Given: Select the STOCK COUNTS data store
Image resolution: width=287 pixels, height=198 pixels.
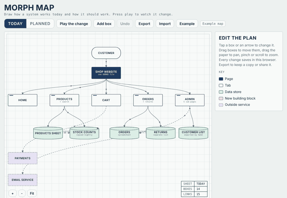Looking at the screenshot, I should click(84, 133).
